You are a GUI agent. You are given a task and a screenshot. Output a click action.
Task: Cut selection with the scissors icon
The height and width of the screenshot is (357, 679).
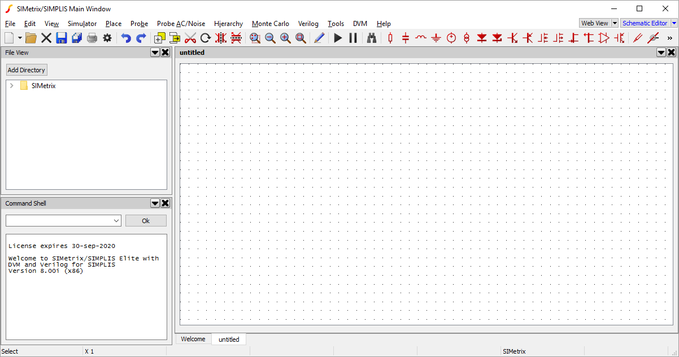[x=190, y=38]
